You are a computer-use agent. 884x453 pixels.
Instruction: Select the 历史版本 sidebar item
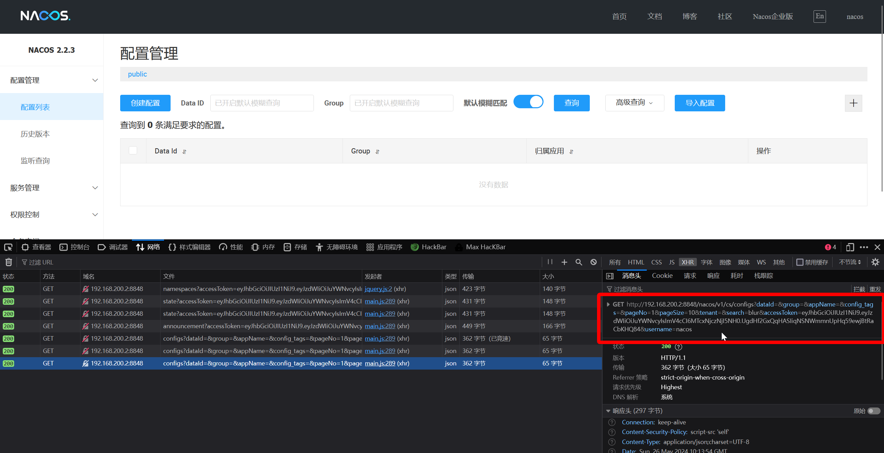pos(52,134)
